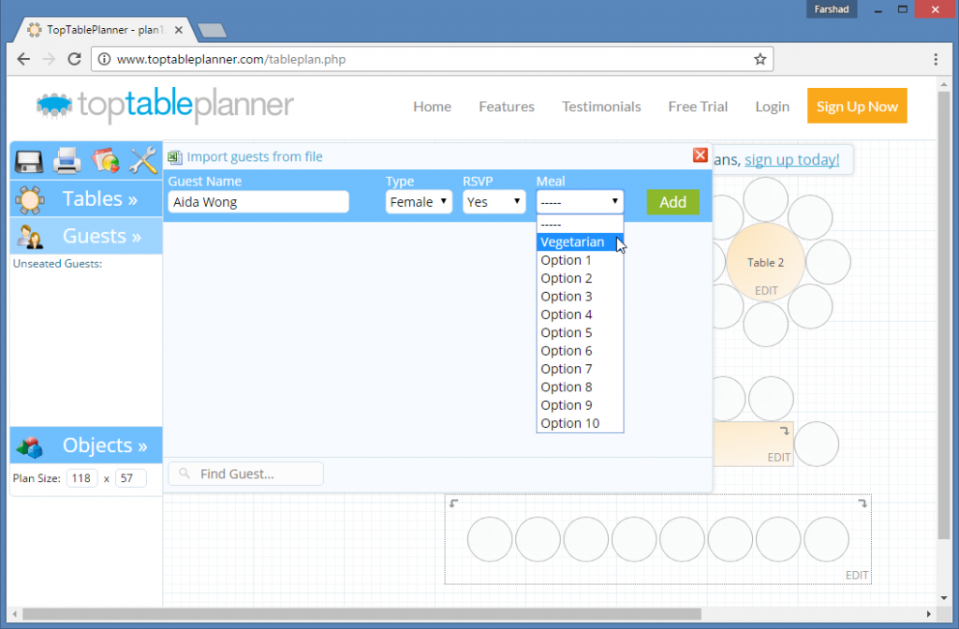Switch to the Testimonials menu item
The height and width of the screenshot is (629, 959).
[x=600, y=106]
